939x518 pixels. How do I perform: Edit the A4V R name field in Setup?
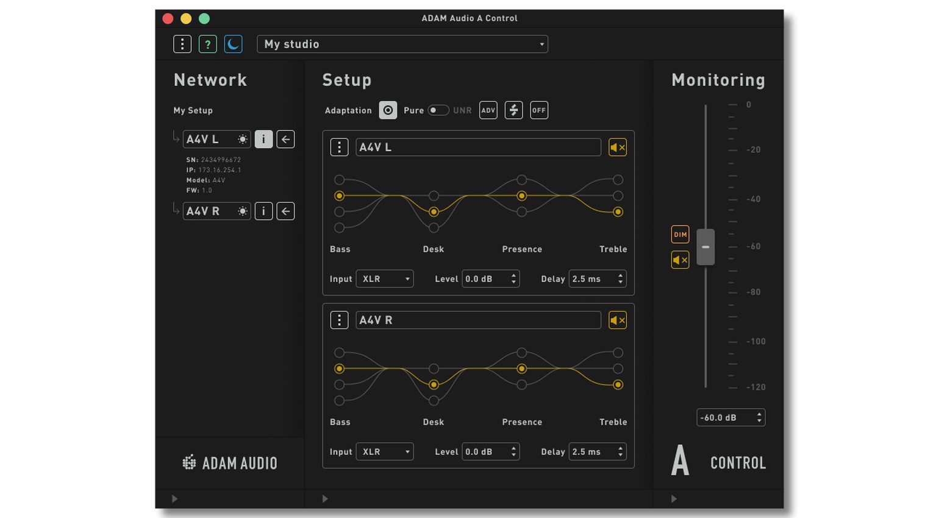coord(478,321)
